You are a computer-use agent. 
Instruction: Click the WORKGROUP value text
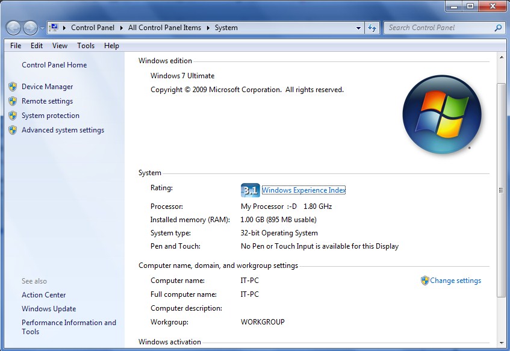pos(263,322)
